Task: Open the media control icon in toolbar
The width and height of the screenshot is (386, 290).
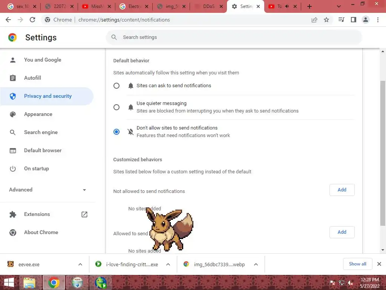Action: tap(341, 20)
